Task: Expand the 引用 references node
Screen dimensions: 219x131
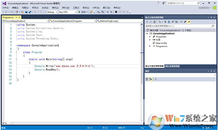Action: tap(150, 40)
